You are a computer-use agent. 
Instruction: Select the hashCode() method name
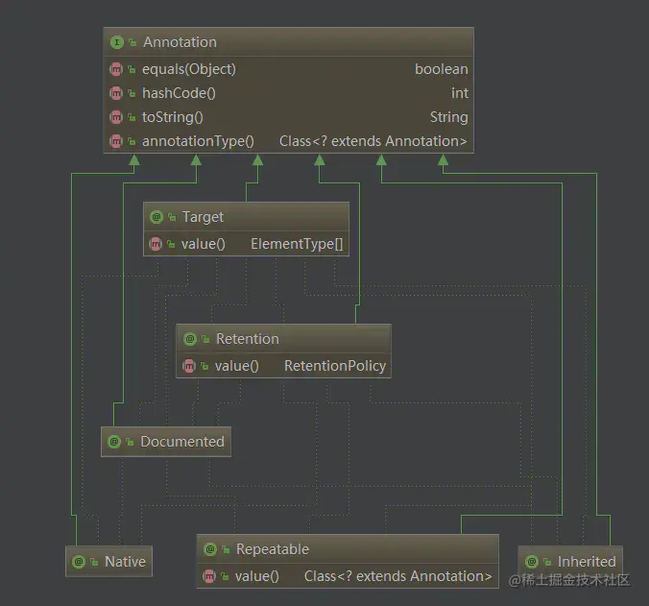point(179,93)
